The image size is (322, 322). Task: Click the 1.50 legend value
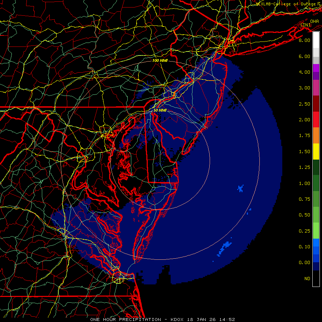pyautogui.click(x=304, y=152)
